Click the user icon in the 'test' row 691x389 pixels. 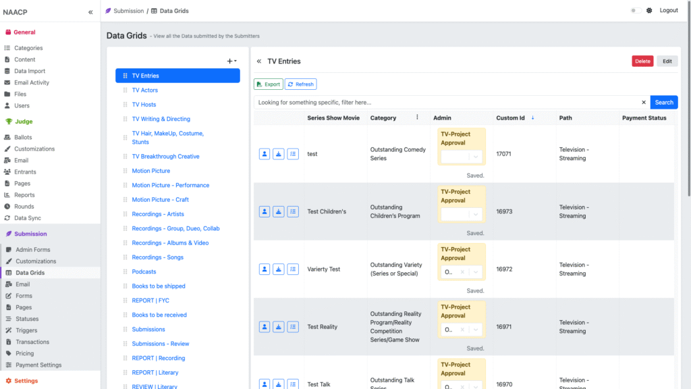(x=265, y=154)
